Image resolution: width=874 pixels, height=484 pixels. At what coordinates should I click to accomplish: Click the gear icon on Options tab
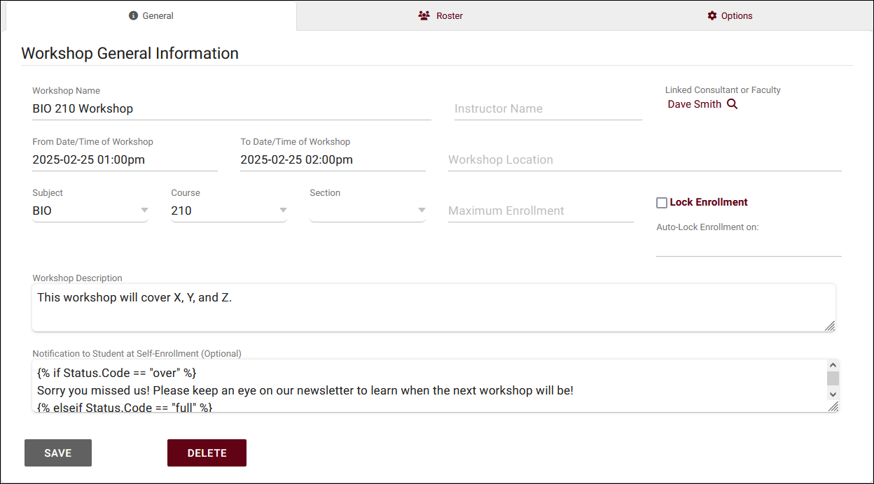point(712,15)
